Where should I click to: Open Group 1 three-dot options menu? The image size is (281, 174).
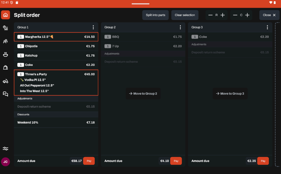(93, 27)
